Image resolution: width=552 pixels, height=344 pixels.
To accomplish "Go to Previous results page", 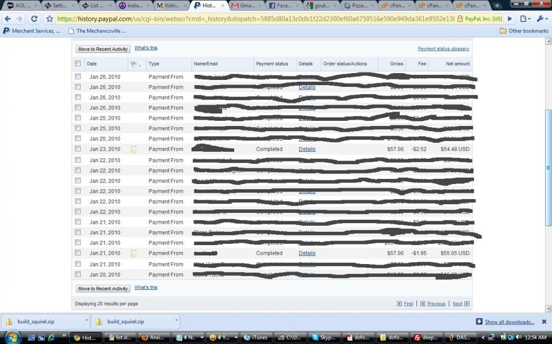I will pyautogui.click(x=436, y=304).
